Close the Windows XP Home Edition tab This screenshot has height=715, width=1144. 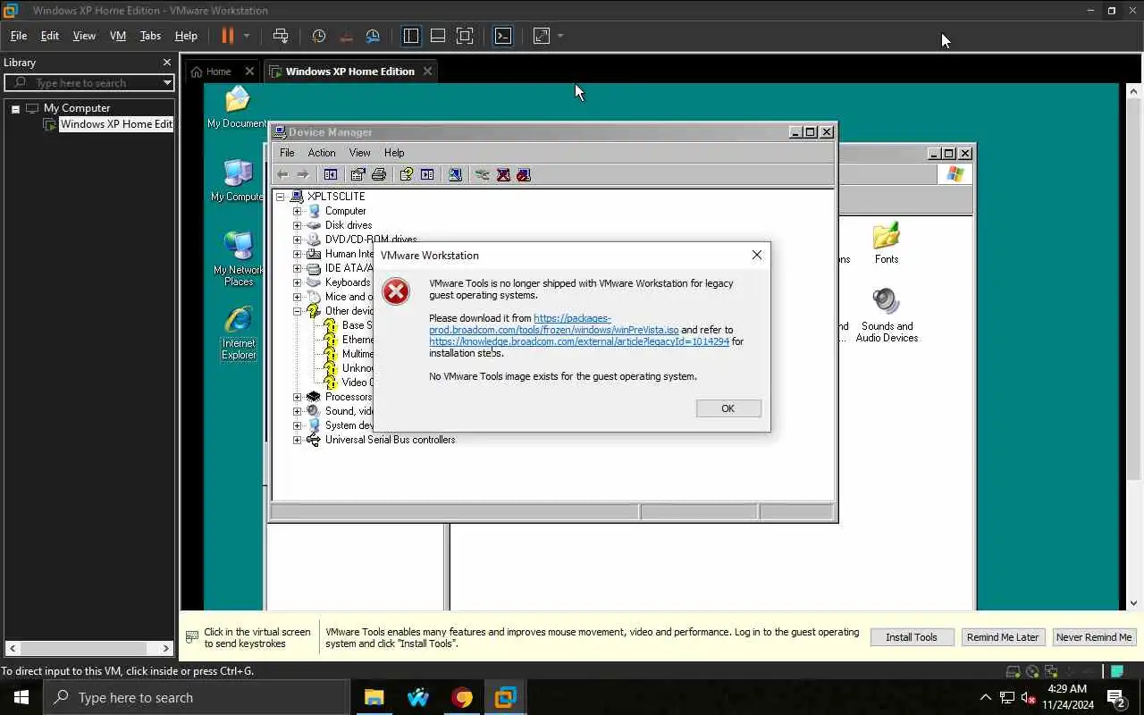428,71
